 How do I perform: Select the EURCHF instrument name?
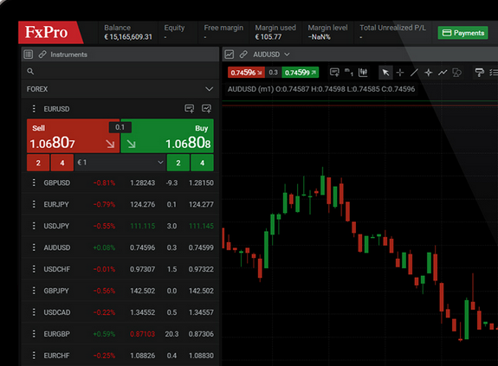56,356
